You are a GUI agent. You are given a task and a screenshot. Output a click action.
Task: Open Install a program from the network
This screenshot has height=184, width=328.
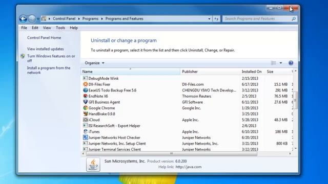(49, 71)
